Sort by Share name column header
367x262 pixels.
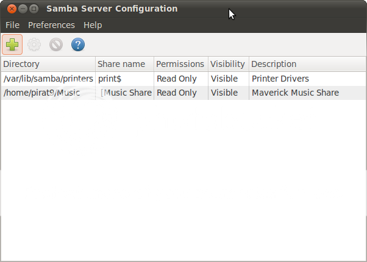click(124, 64)
